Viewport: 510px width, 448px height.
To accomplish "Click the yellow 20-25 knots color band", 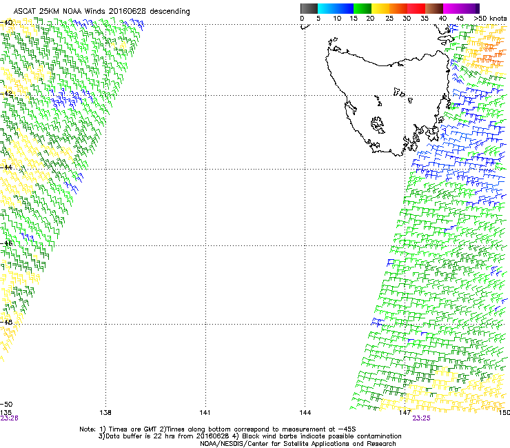I will coord(380,8).
